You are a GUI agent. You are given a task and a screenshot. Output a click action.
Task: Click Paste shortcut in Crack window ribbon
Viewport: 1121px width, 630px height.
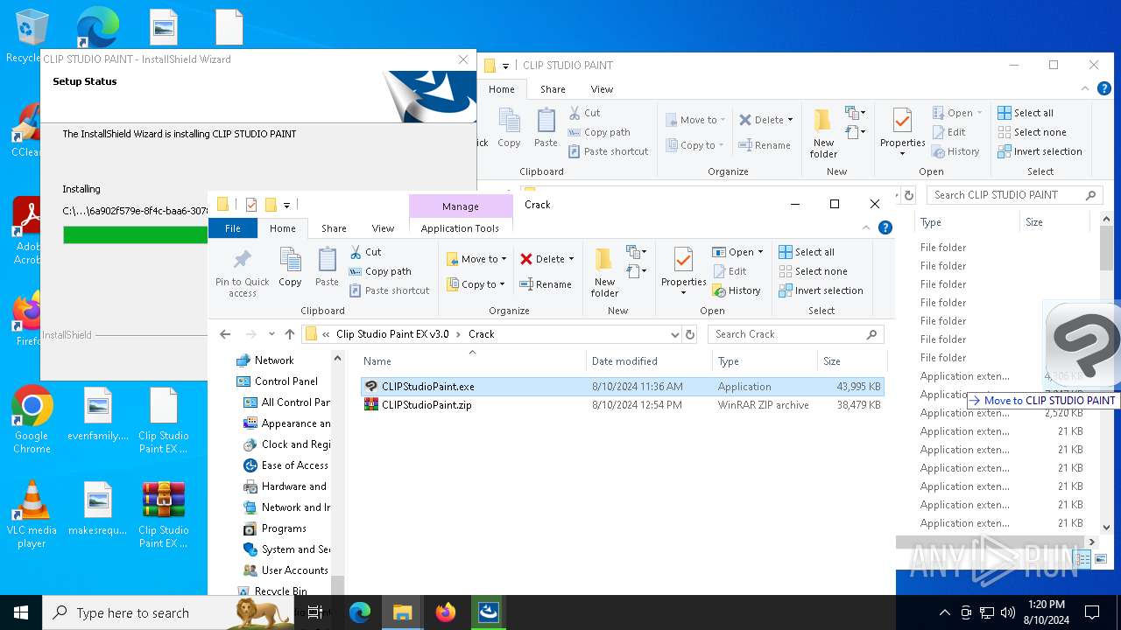pos(390,290)
